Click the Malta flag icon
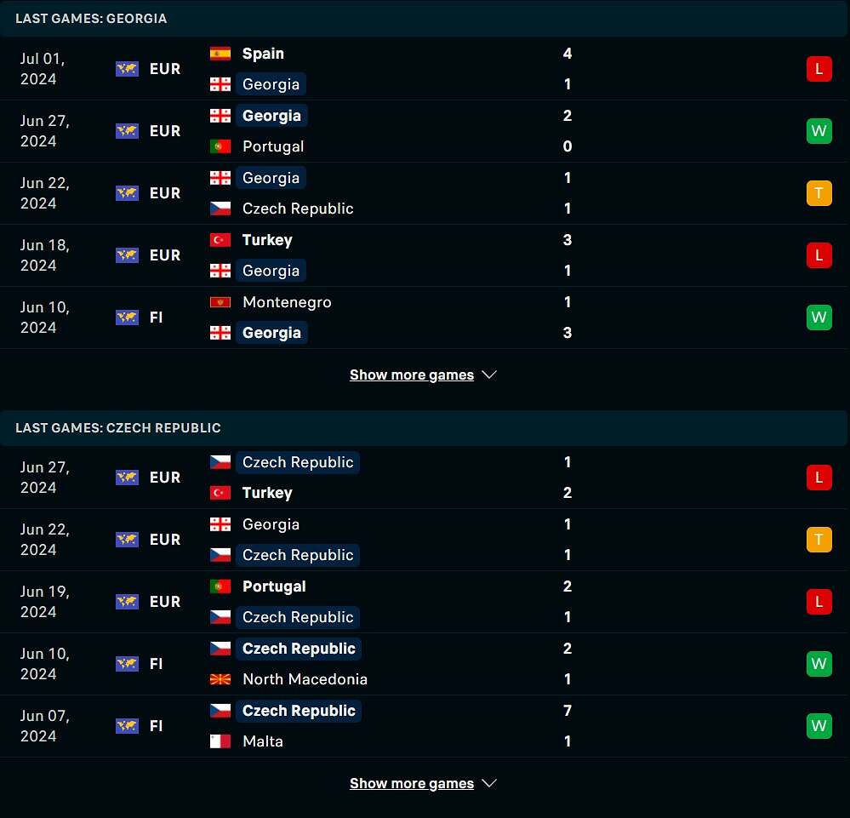Viewport: 850px width, 818px height. coord(220,741)
